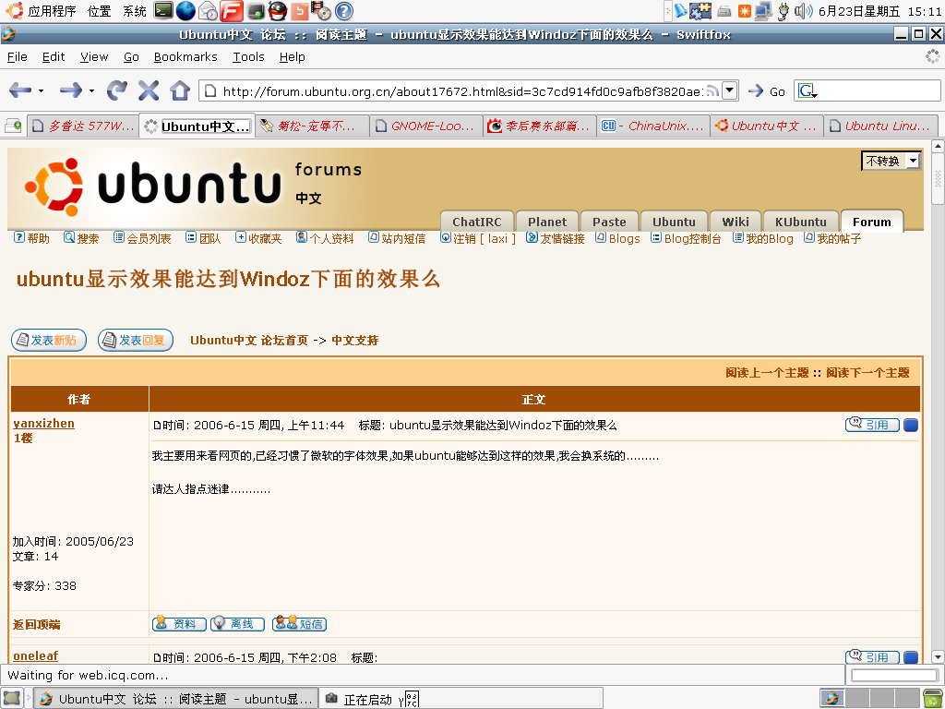Click the printer tray icon

[724, 11]
